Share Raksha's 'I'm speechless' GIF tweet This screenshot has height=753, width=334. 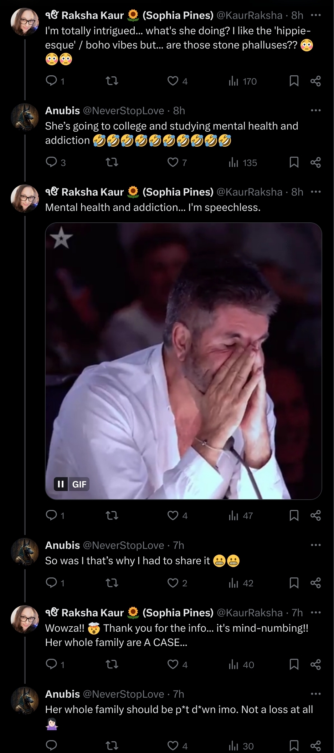[315, 515]
